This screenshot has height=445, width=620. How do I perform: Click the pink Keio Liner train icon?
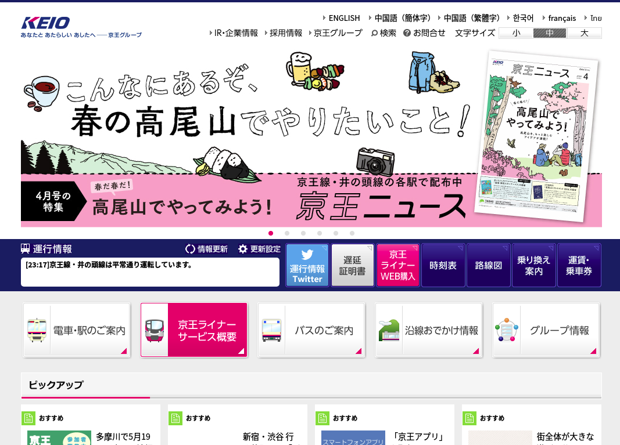pos(155,330)
